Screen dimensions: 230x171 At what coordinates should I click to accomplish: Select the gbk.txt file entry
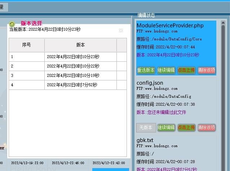pos(145,140)
